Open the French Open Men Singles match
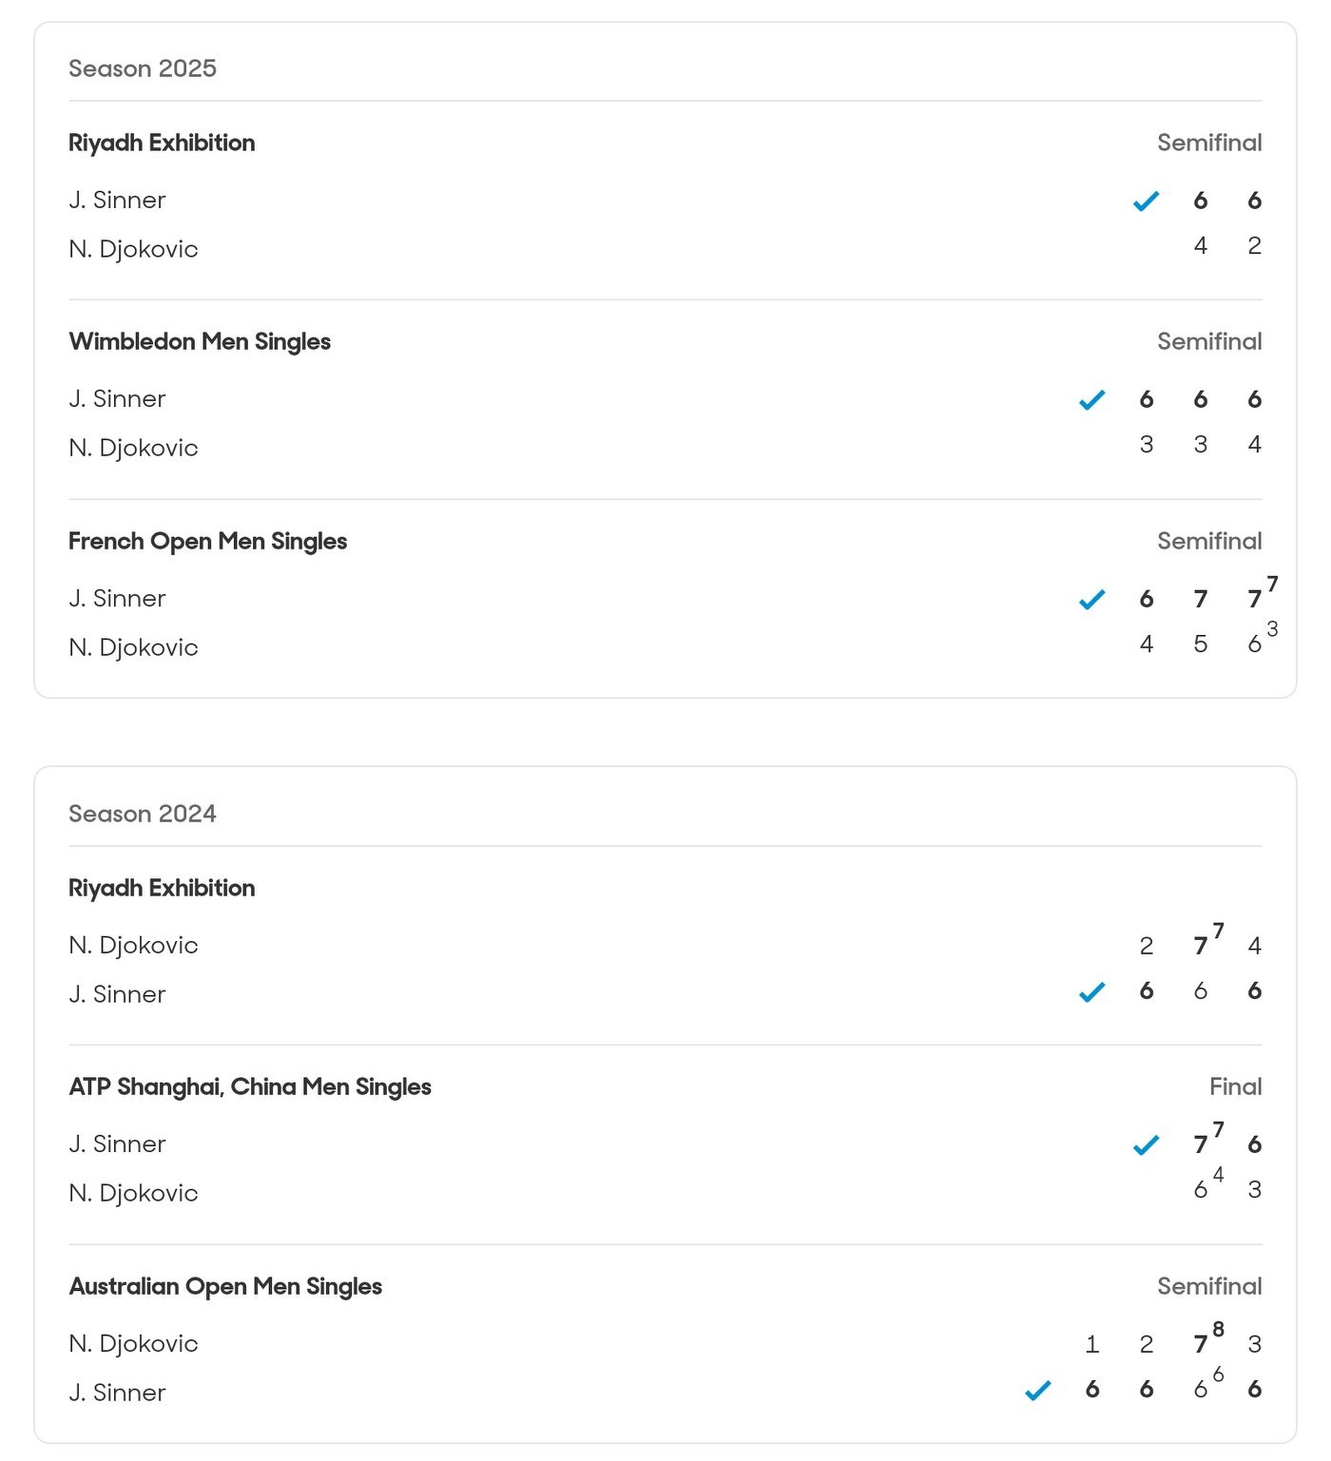Viewport: 1331px width, 1461px height. 207,542
